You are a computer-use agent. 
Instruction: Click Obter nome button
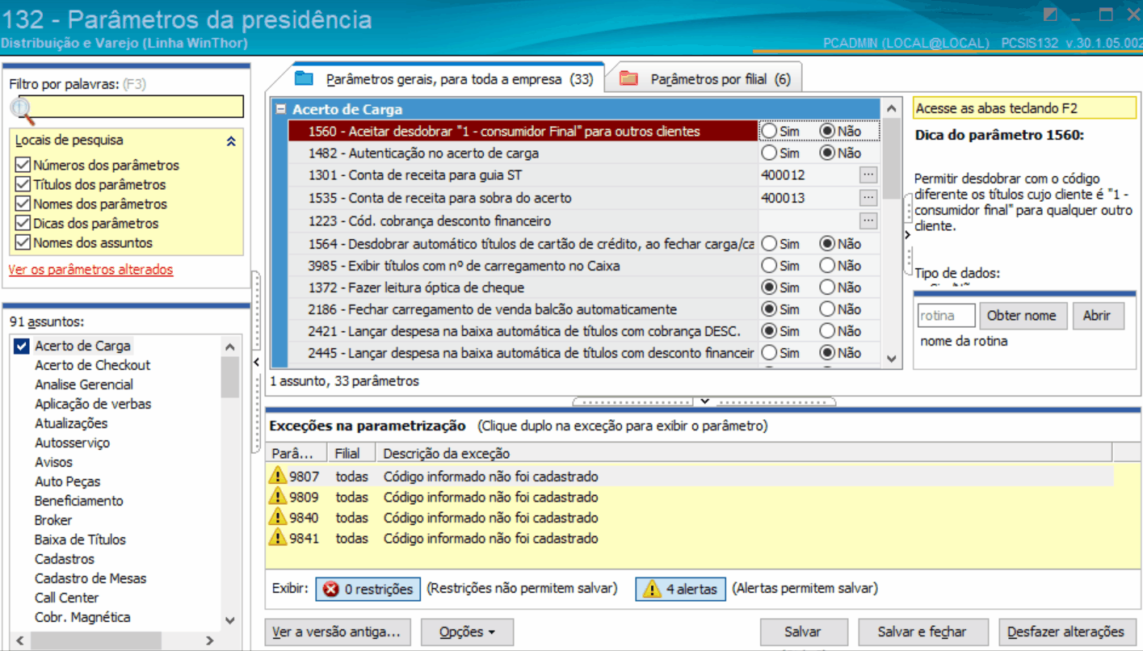(1022, 316)
